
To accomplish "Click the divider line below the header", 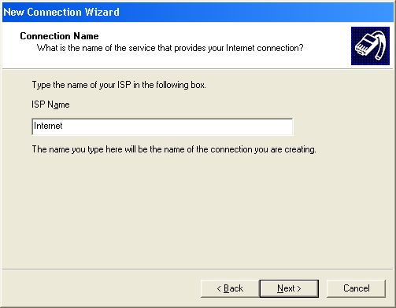I will tap(198, 69).
